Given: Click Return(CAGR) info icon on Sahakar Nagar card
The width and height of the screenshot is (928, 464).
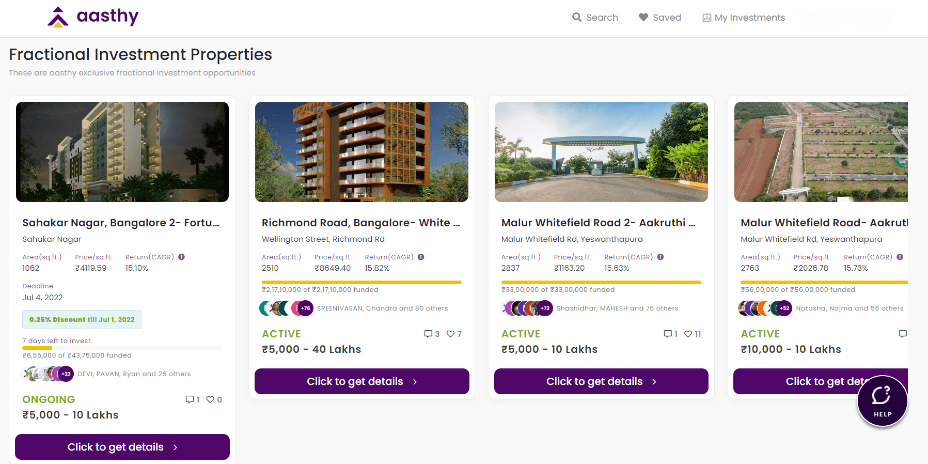Looking at the screenshot, I should (182, 257).
